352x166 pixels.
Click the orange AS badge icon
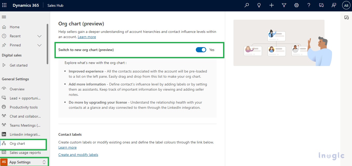4,162
